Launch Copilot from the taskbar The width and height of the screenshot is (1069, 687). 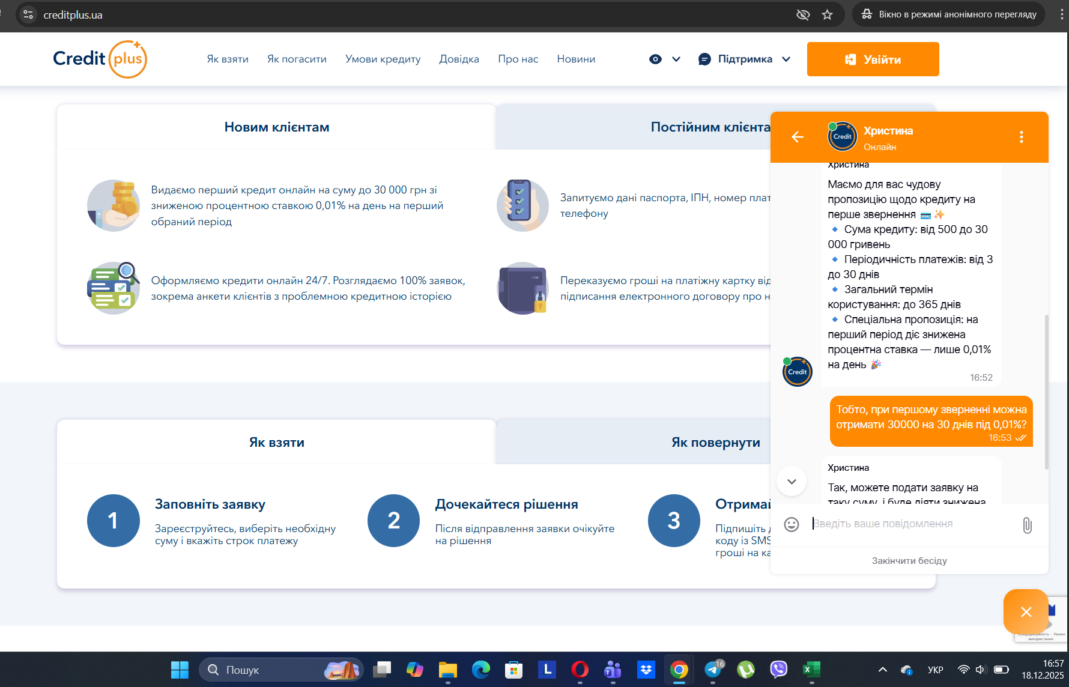click(x=415, y=670)
